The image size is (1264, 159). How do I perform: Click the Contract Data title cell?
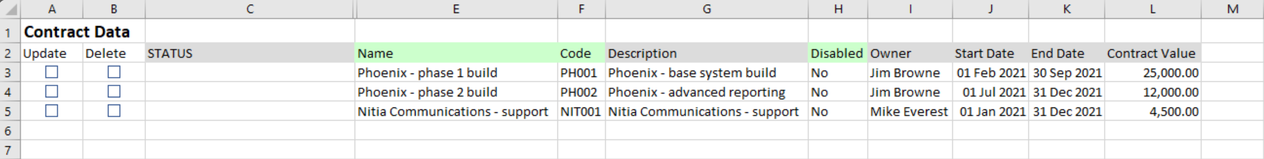point(77,32)
